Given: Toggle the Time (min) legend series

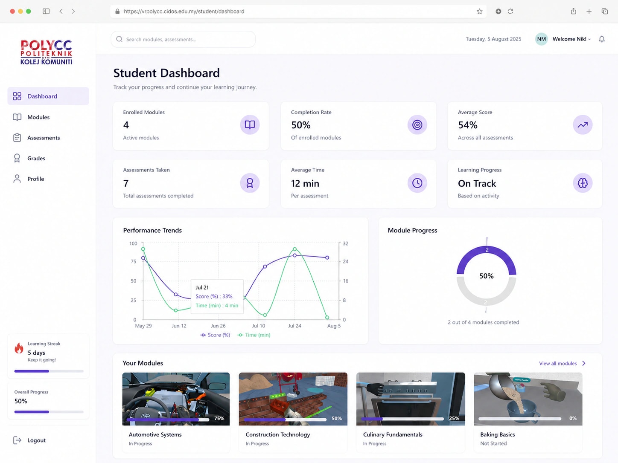Looking at the screenshot, I should [x=254, y=335].
